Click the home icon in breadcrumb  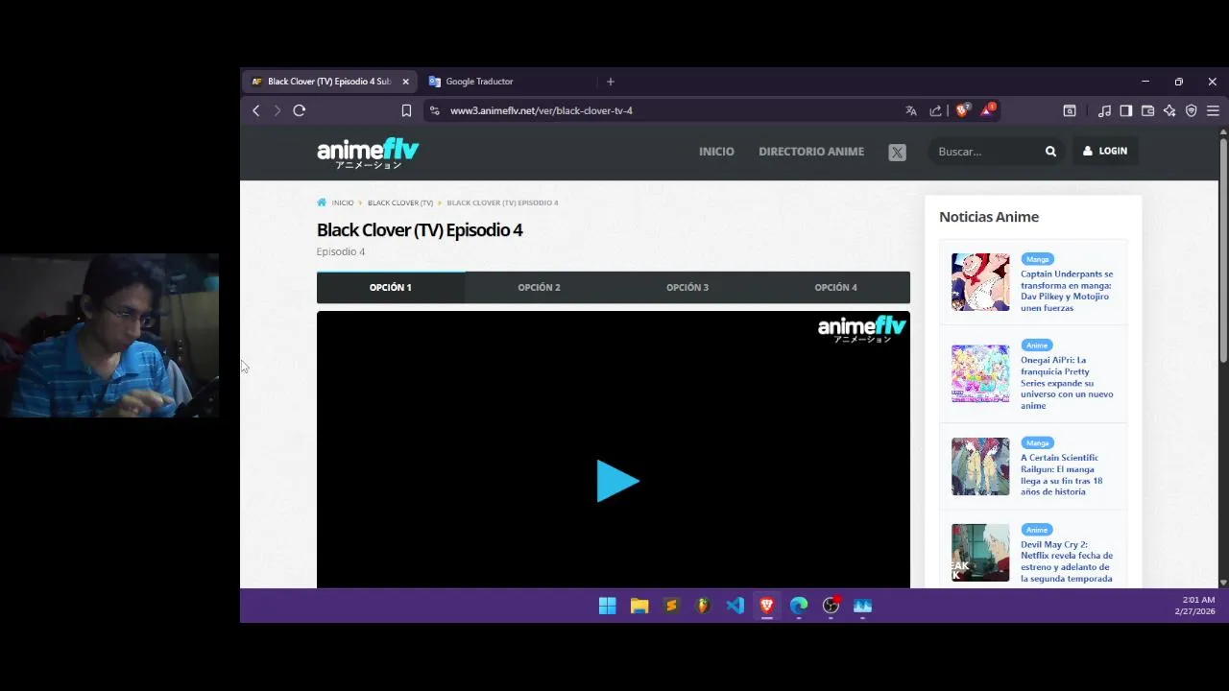[322, 203]
